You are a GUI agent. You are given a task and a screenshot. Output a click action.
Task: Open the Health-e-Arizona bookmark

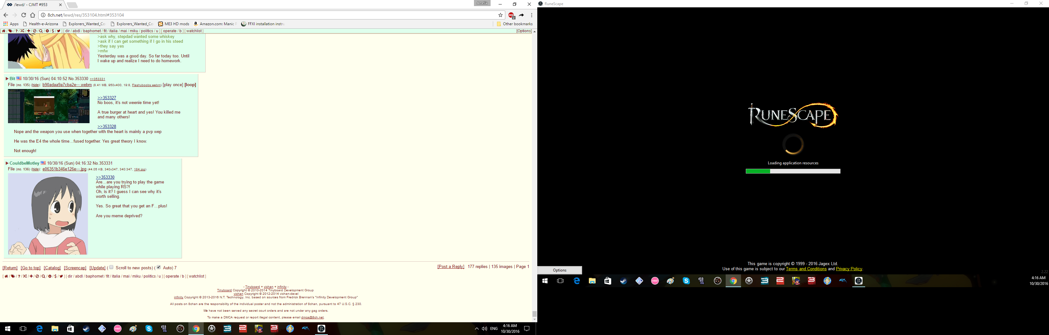40,24
